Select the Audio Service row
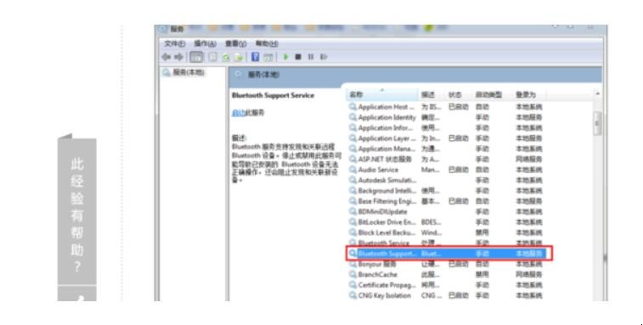The image size is (643, 325). 449,170
